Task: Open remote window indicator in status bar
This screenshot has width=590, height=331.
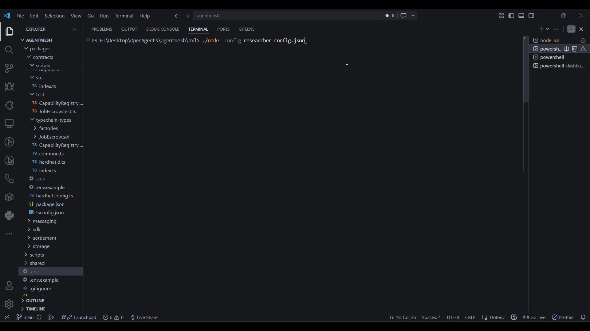Action: point(7,318)
